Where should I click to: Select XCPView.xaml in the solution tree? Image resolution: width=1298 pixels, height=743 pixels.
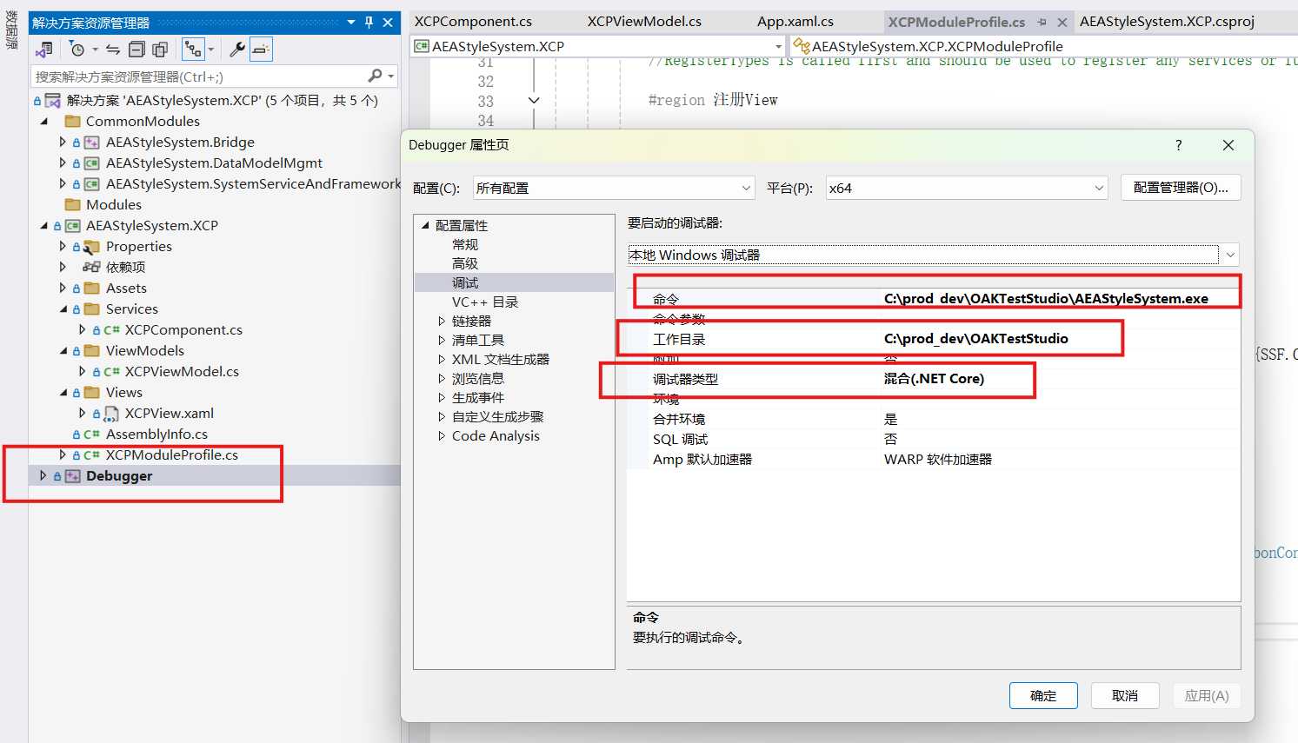click(169, 414)
